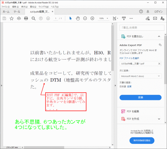
Task: Click the blue 変換 button
Action: (140, 97)
